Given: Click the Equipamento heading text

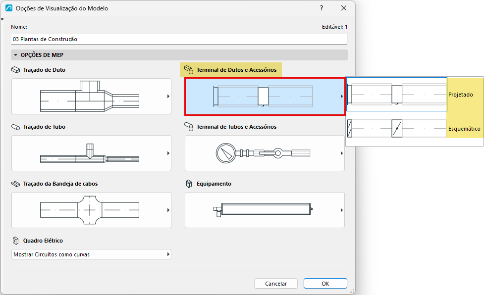Looking at the screenshot, I should pos(214,184).
